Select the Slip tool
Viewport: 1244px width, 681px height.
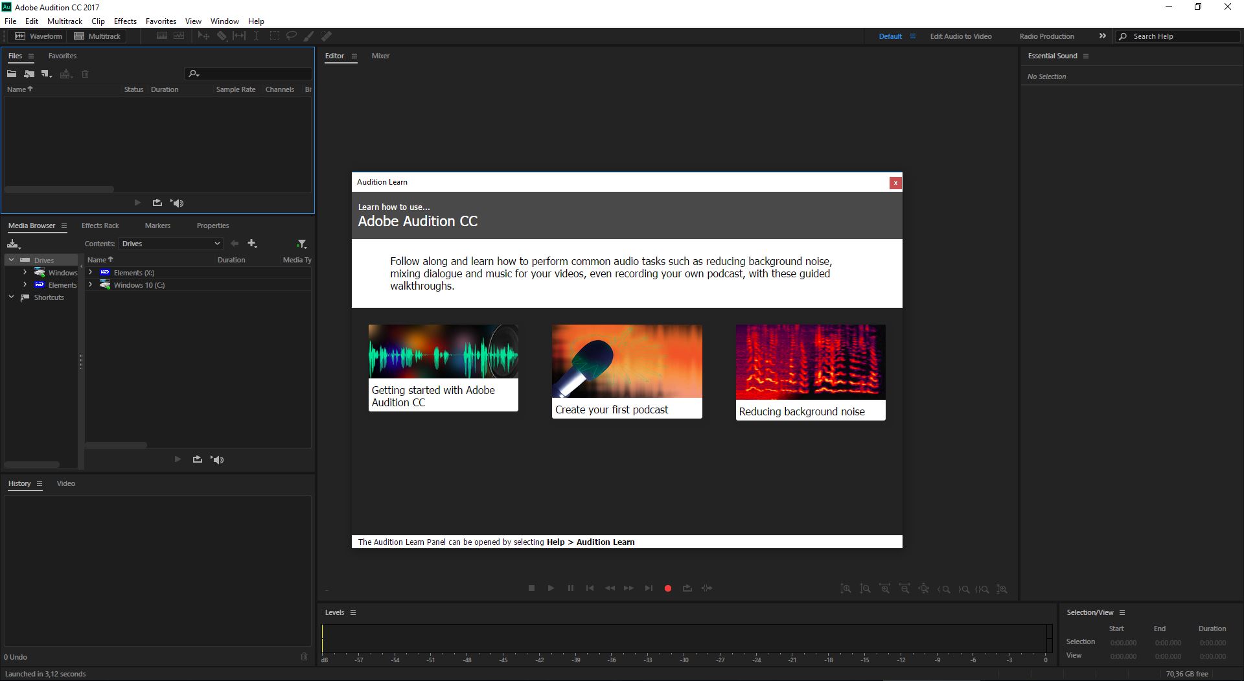pos(239,36)
